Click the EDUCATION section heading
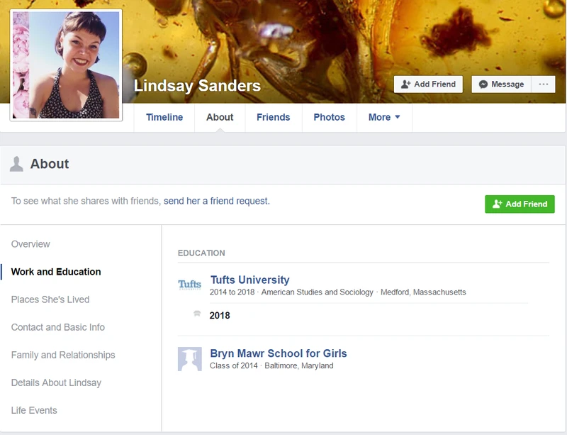567x435 pixels. click(201, 253)
